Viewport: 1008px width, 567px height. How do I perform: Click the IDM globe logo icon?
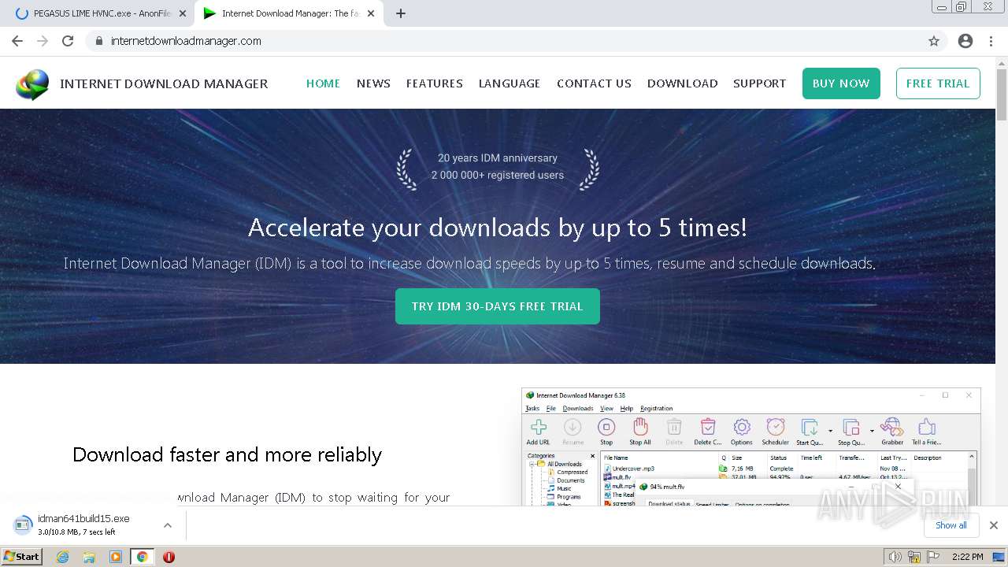coord(32,84)
